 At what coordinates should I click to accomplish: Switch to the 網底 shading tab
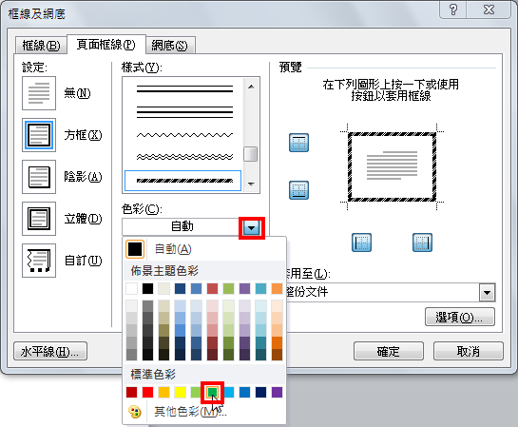click(169, 46)
